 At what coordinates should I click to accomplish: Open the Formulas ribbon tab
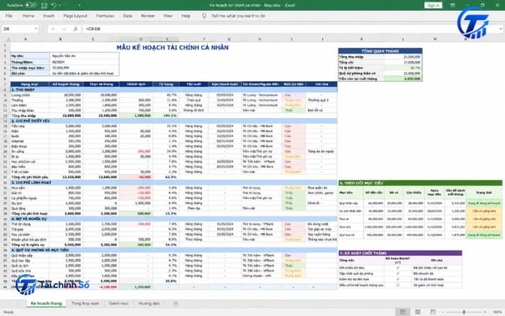pyautogui.click(x=105, y=16)
